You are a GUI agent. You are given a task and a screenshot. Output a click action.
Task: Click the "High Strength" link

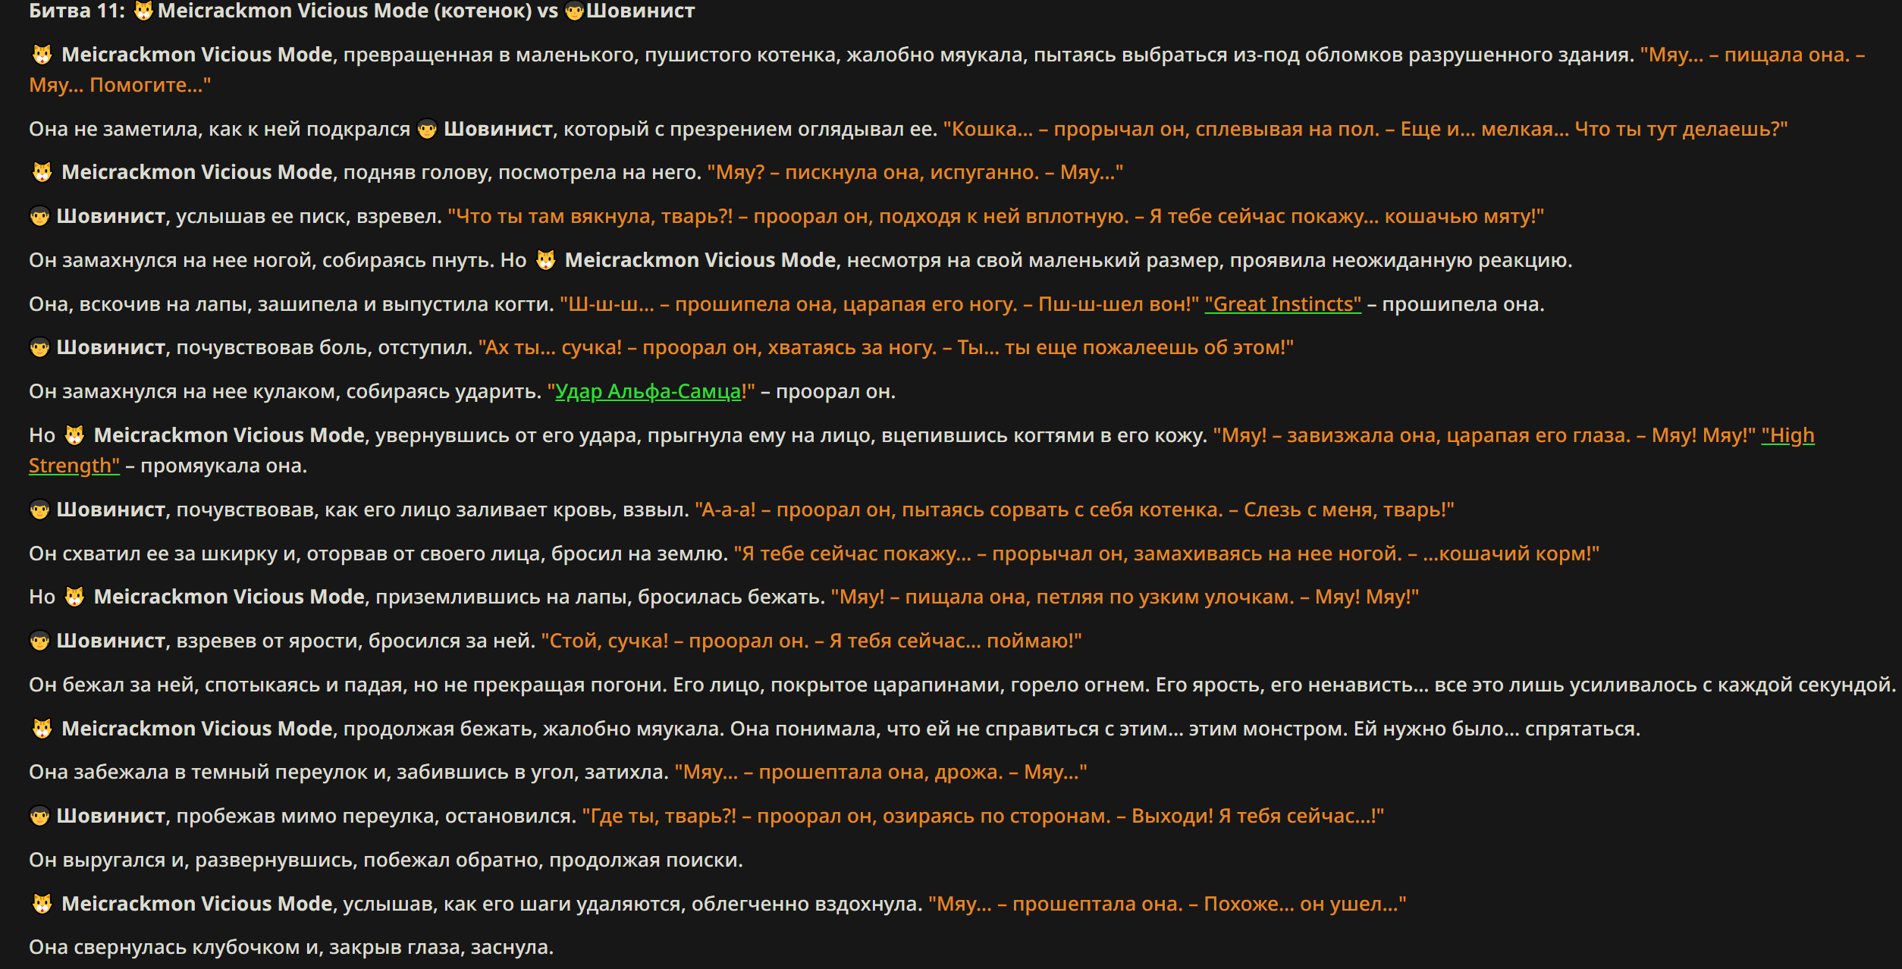(921, 450)
